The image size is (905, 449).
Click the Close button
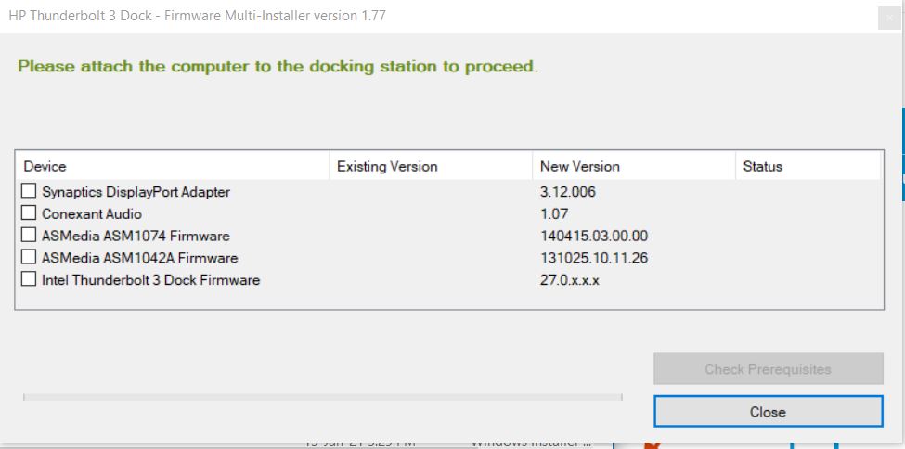[x=768, y=412]
